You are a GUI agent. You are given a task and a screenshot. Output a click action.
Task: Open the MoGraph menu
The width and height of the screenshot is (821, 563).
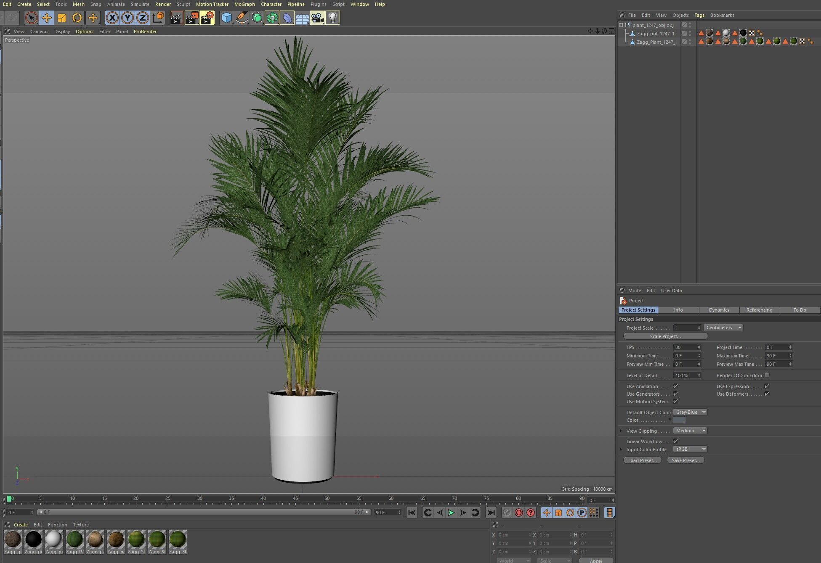(x=244, y=4)
